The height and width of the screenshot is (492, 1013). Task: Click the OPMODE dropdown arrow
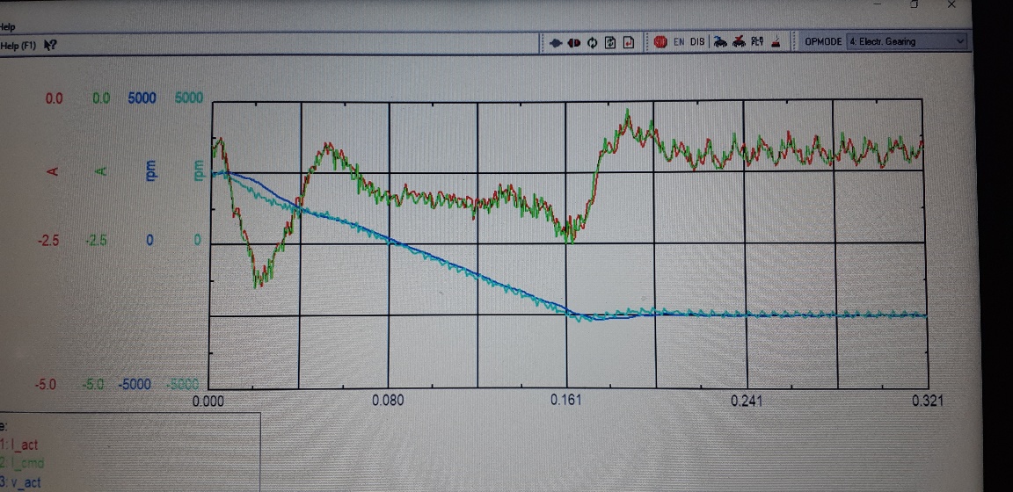click(958, 41)
